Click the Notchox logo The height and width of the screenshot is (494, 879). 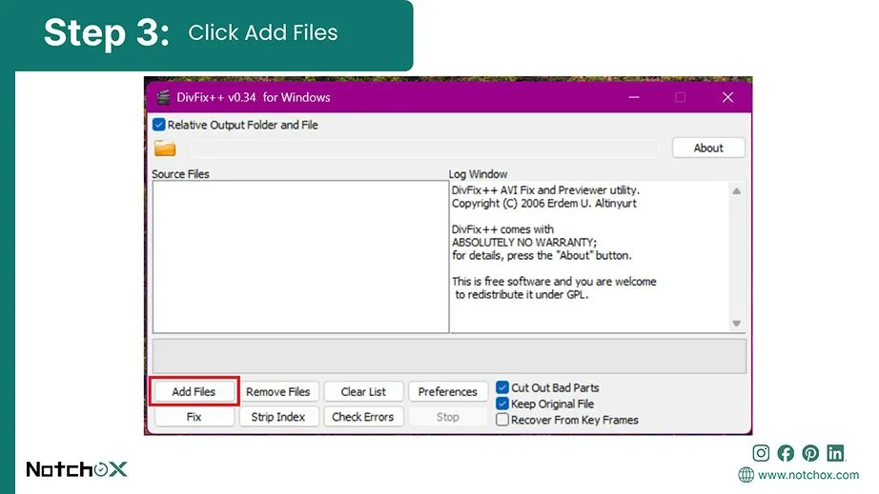(77, 469)
